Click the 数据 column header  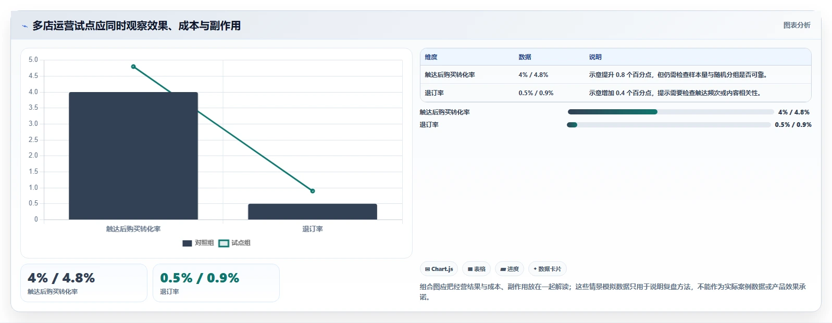pos(525,57)
